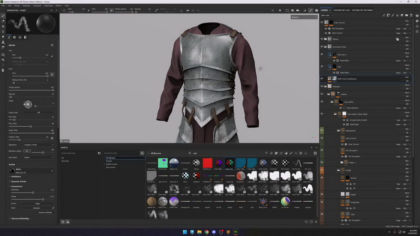Image resolution: width=420 pixels, height=236 pixels.
Task: Open the Material viewport mode dropdown
Action: [304, 17]
